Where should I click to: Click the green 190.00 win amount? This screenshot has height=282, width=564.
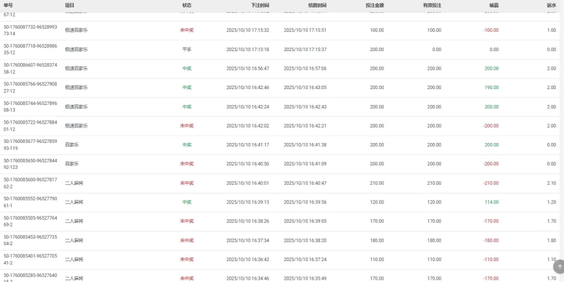coord(491,87)
